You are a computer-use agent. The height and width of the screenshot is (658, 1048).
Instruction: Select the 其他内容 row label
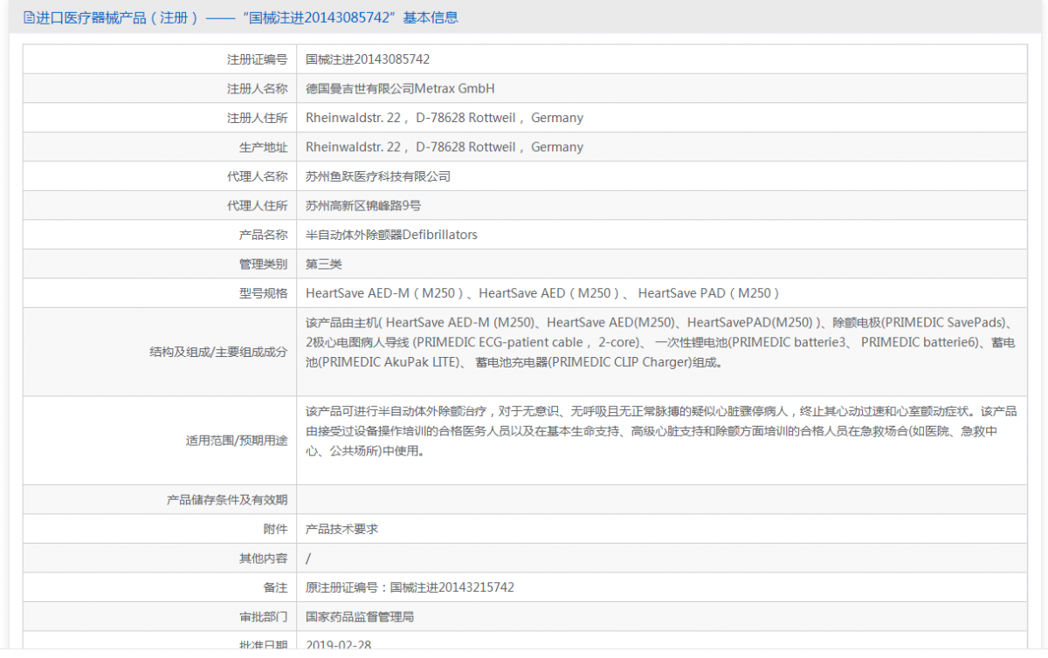tap(263, 559)
